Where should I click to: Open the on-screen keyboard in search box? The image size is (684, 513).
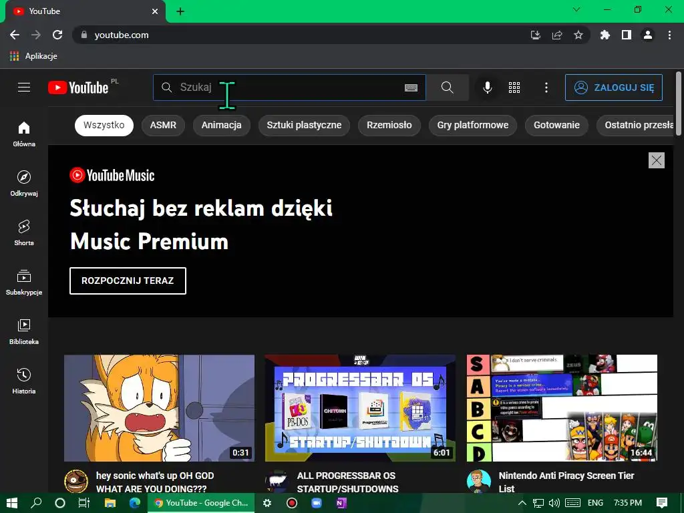[411, 88]
